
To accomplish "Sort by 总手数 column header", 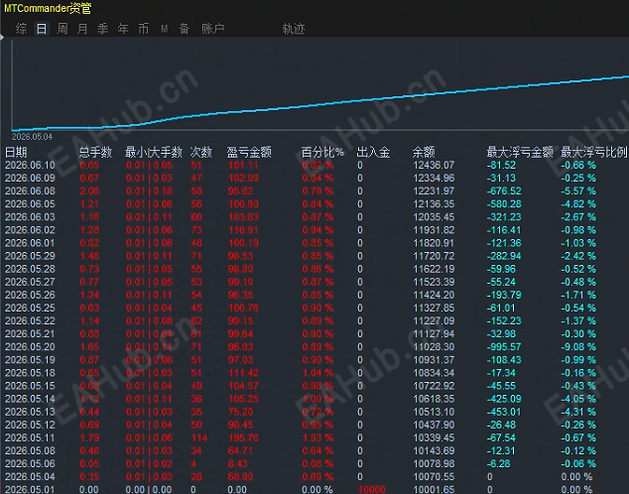I will point(95,152).
